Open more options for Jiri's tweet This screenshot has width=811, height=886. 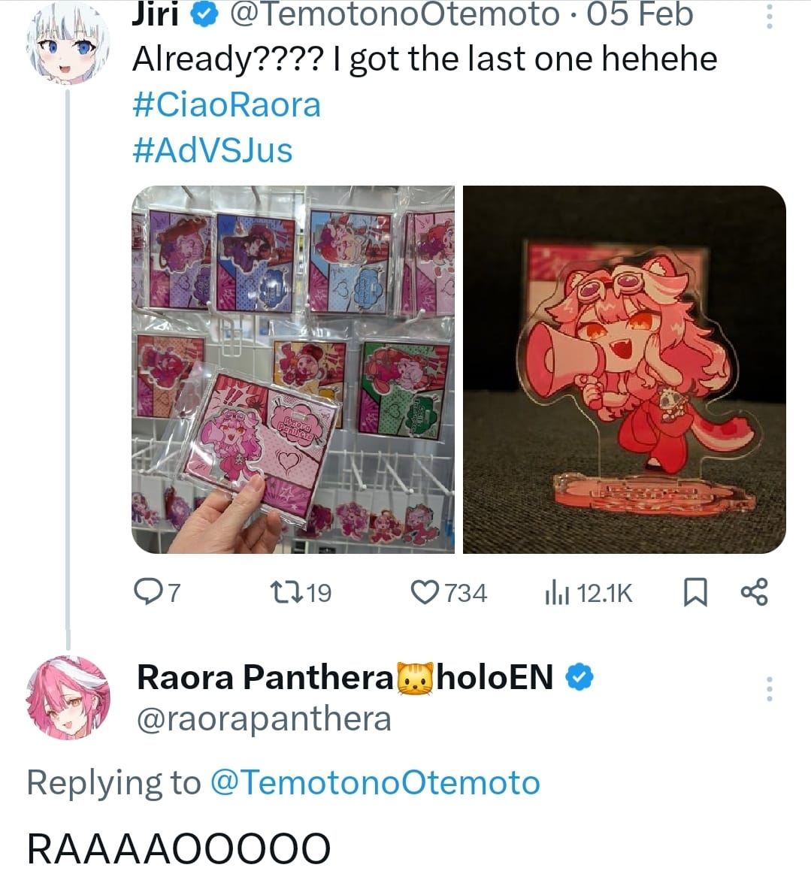[769, 16]
